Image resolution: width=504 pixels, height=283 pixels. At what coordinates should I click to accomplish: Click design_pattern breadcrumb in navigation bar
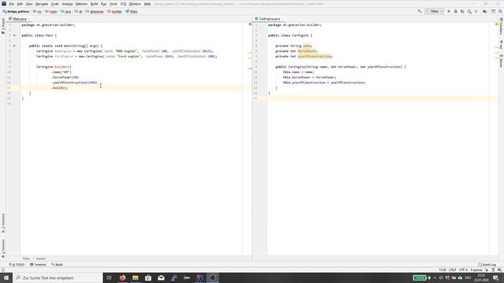[x=16, y=12]
